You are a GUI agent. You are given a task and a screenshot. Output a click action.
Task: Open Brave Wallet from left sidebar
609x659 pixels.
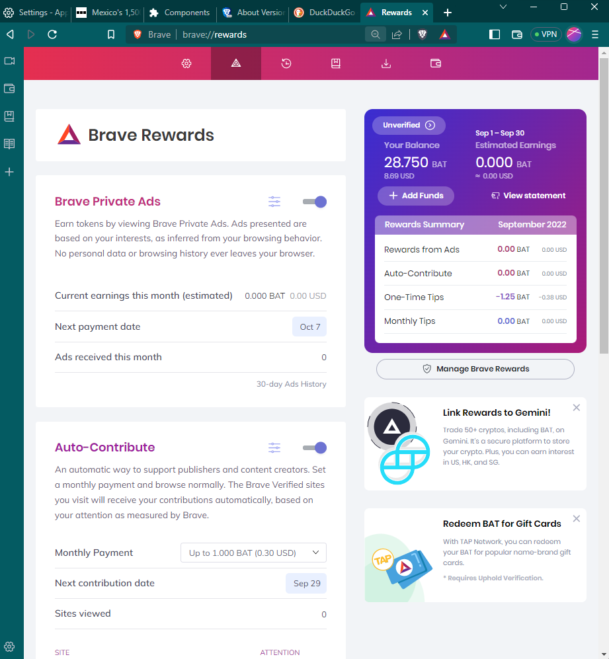[x=9, y=89]
